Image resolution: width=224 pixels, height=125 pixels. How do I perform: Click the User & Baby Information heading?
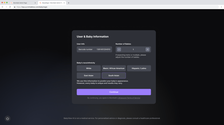tap(93, 37)
